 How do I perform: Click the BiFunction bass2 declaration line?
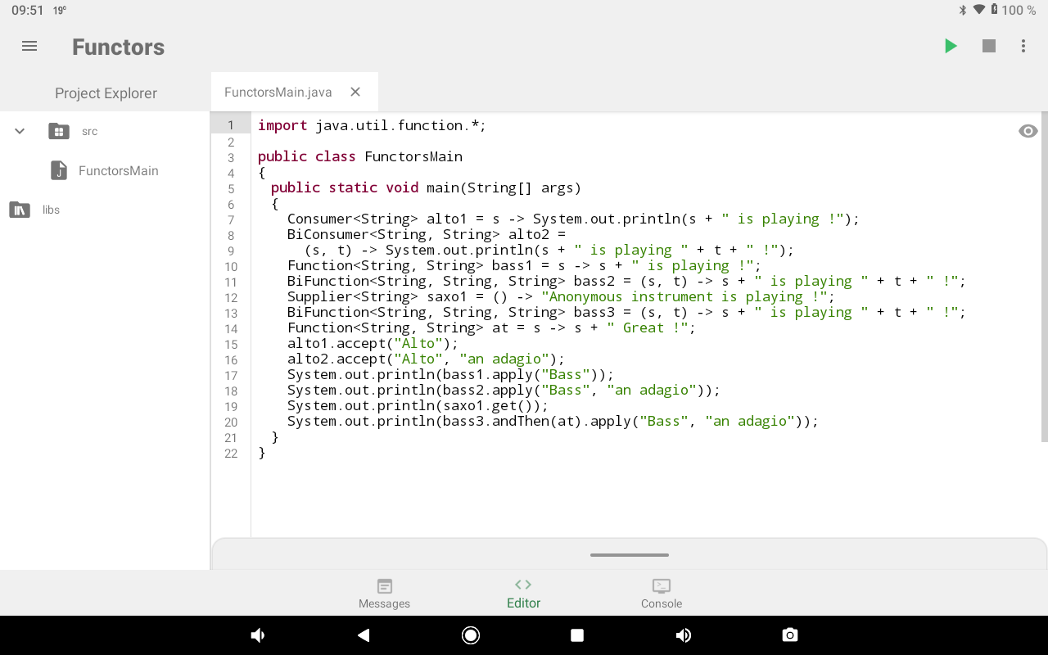[x=626, y=281]
